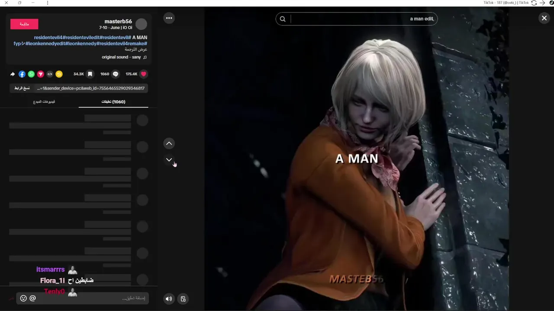Click the music note beside original sound
This screenshot has height=311, width=554.
click(145, 57)
